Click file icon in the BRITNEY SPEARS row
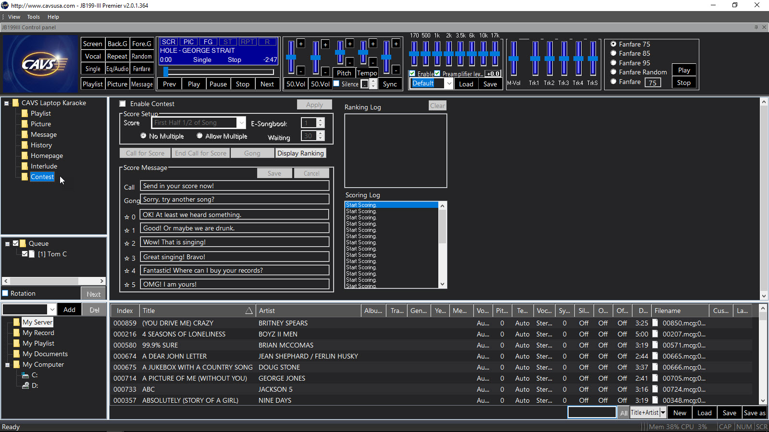769x432 pixels. [x=655, y=323]
